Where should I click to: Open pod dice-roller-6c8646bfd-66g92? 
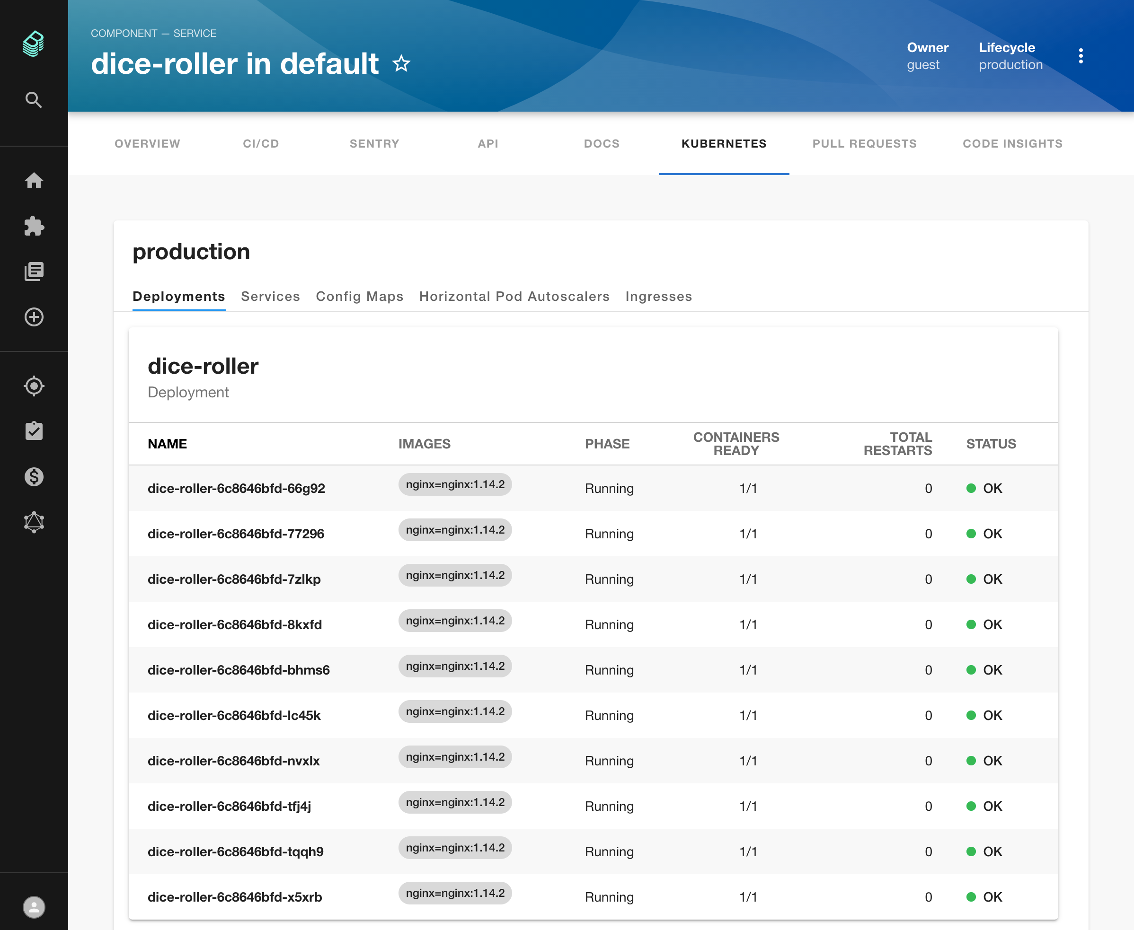coord(236,489)
